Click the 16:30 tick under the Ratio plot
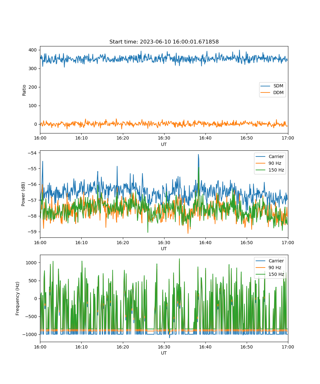The height and width of the screenshot is (384, 320). (164, 138)
